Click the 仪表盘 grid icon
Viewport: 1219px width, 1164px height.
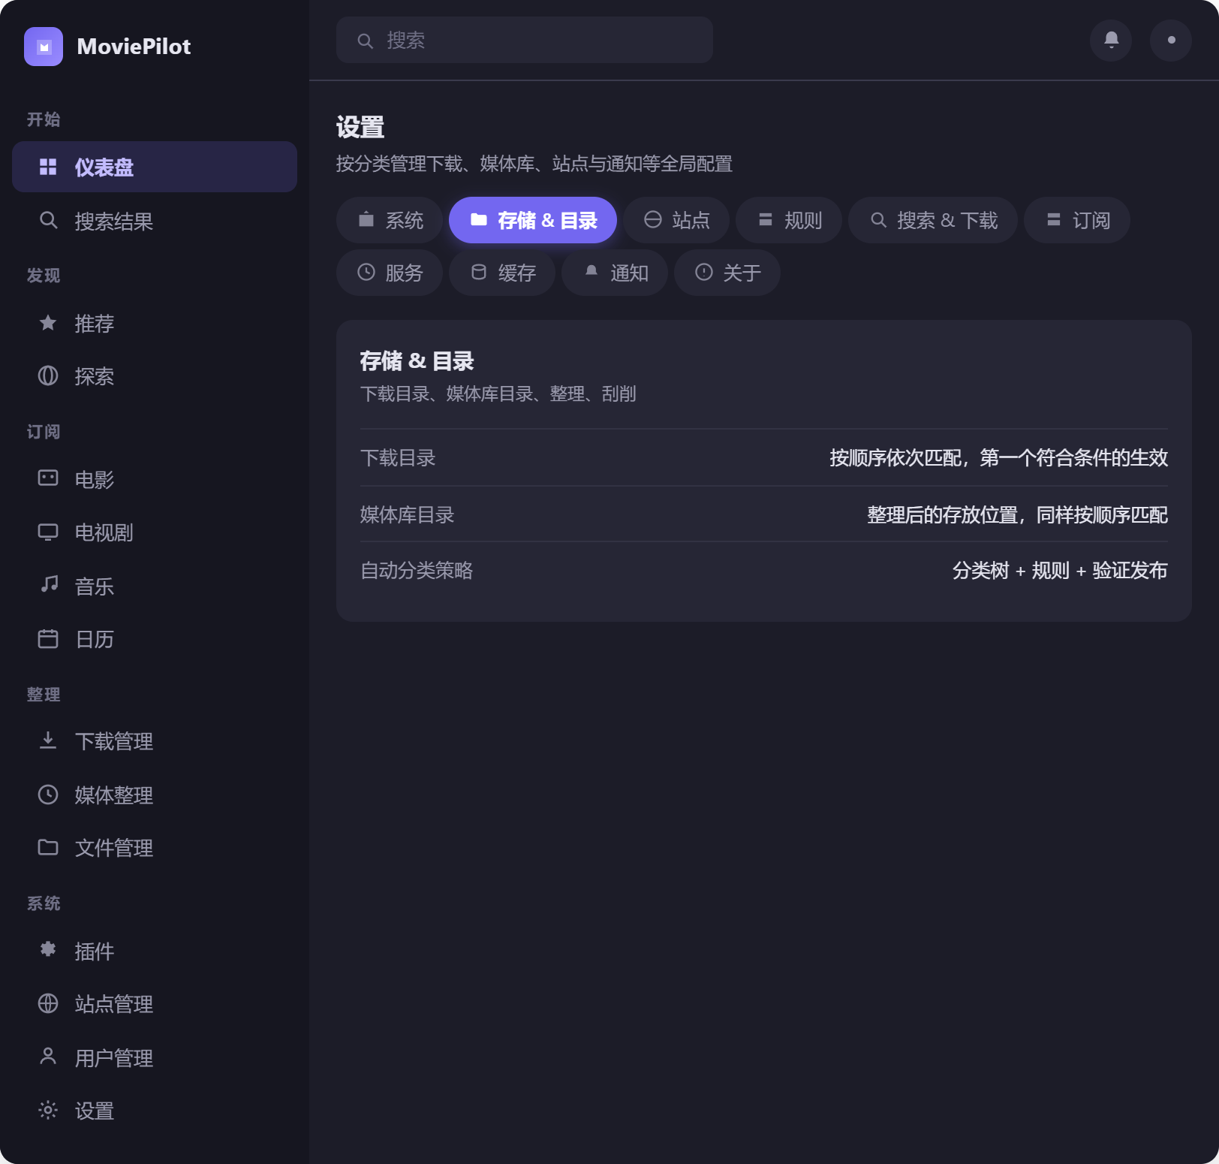48,167
